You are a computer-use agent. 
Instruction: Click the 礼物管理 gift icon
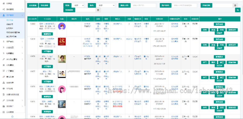point(4,65)
